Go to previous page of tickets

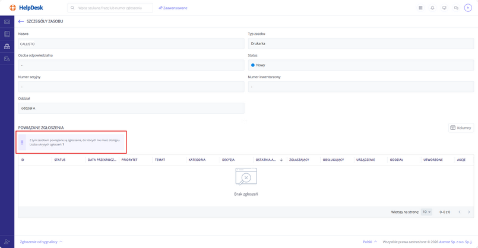460,212
